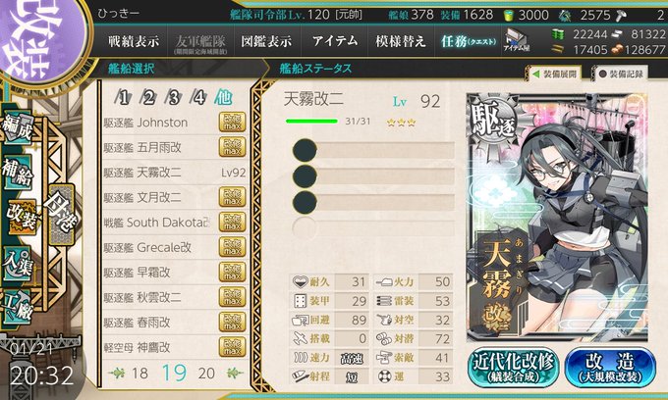Open the 編成 fleet composition sidebar icon
668x400 pixels.
18,126
